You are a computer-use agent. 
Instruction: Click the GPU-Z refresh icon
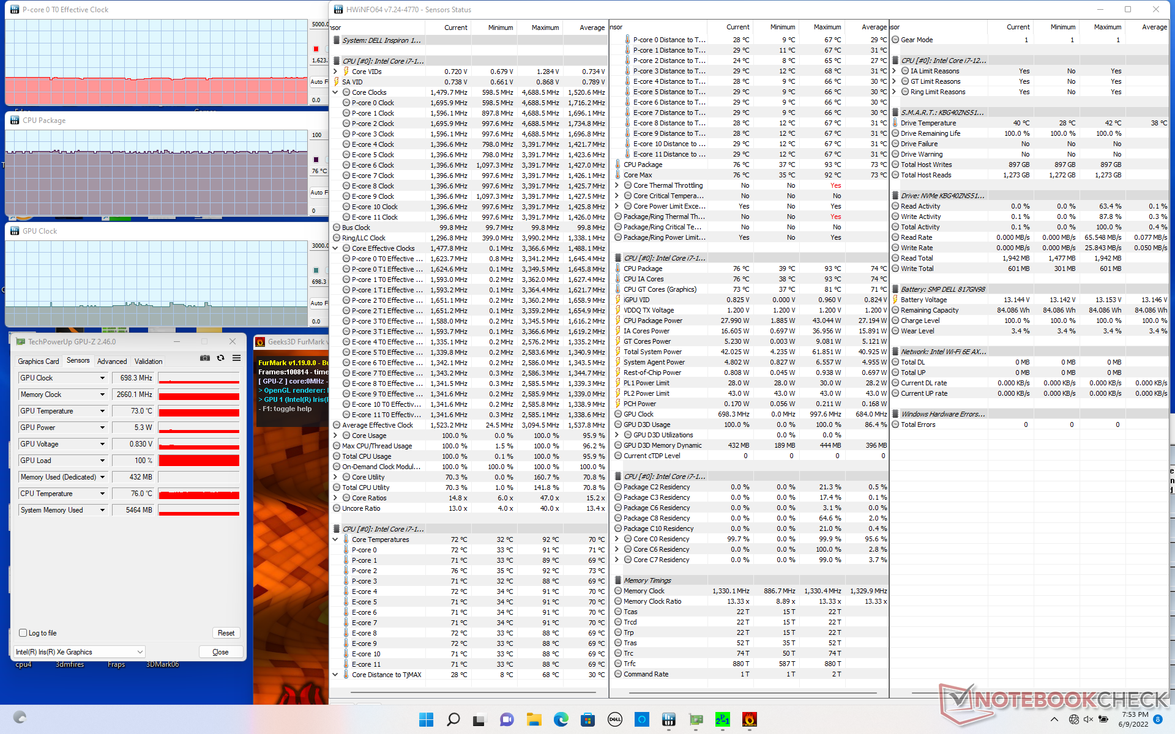pyautogui.click(x=220, y=358)
